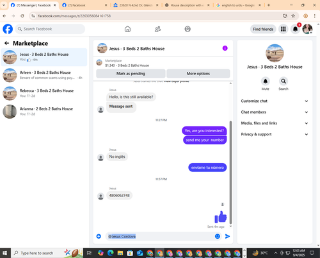This screenshot has width=320, height=258.
Task: Open the Chrome three-dot menu
Action: [x=314, y=16]
